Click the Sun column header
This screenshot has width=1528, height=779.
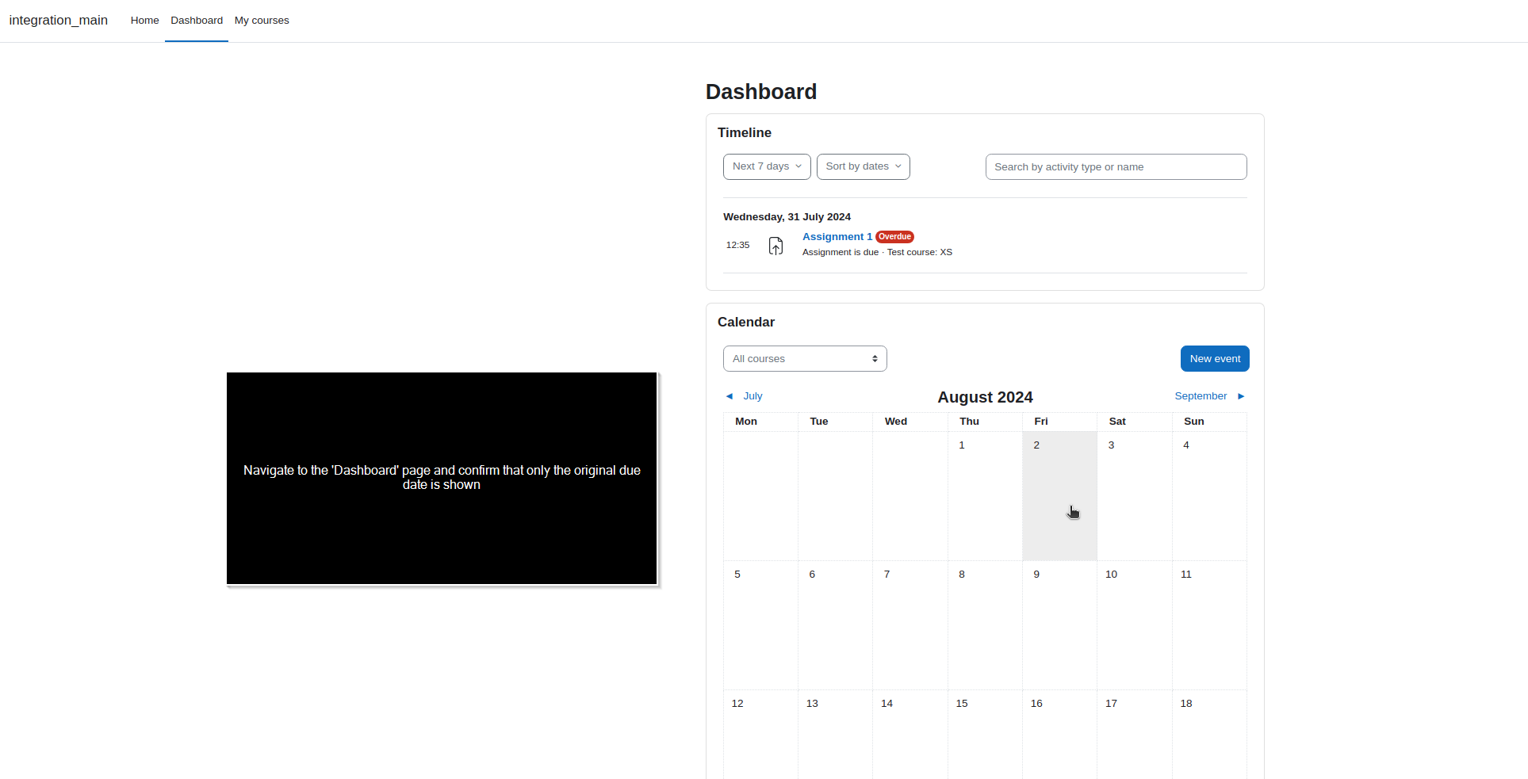tap(1194, 422)
